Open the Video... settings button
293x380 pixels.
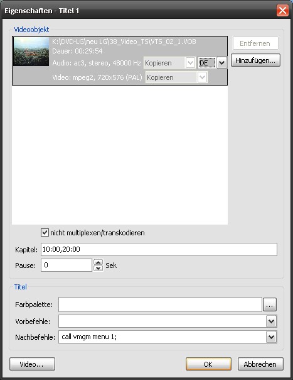[x=32, y=364]
